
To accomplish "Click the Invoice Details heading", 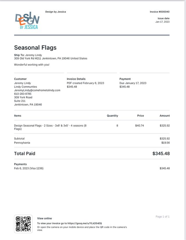I will [x=76, y=79].
